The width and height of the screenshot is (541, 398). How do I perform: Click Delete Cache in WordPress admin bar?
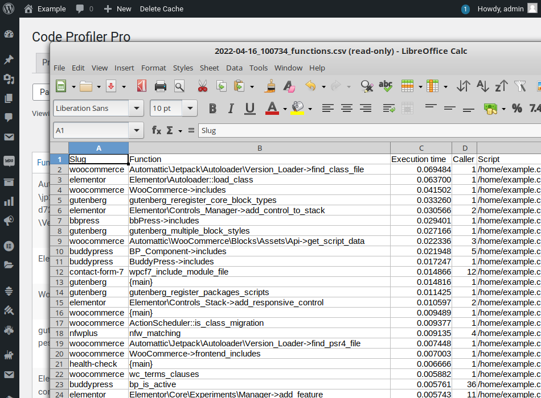click(x=162, y=9)
